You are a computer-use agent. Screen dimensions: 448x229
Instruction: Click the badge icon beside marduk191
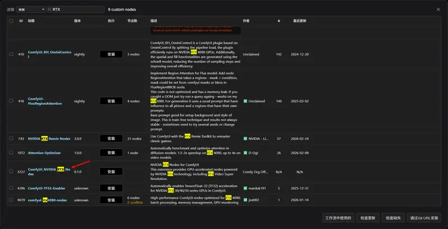point(245,189)
